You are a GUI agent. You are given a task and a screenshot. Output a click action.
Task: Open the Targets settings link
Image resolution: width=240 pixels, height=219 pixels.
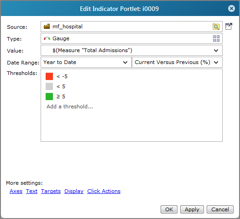[x=51, y=191]
